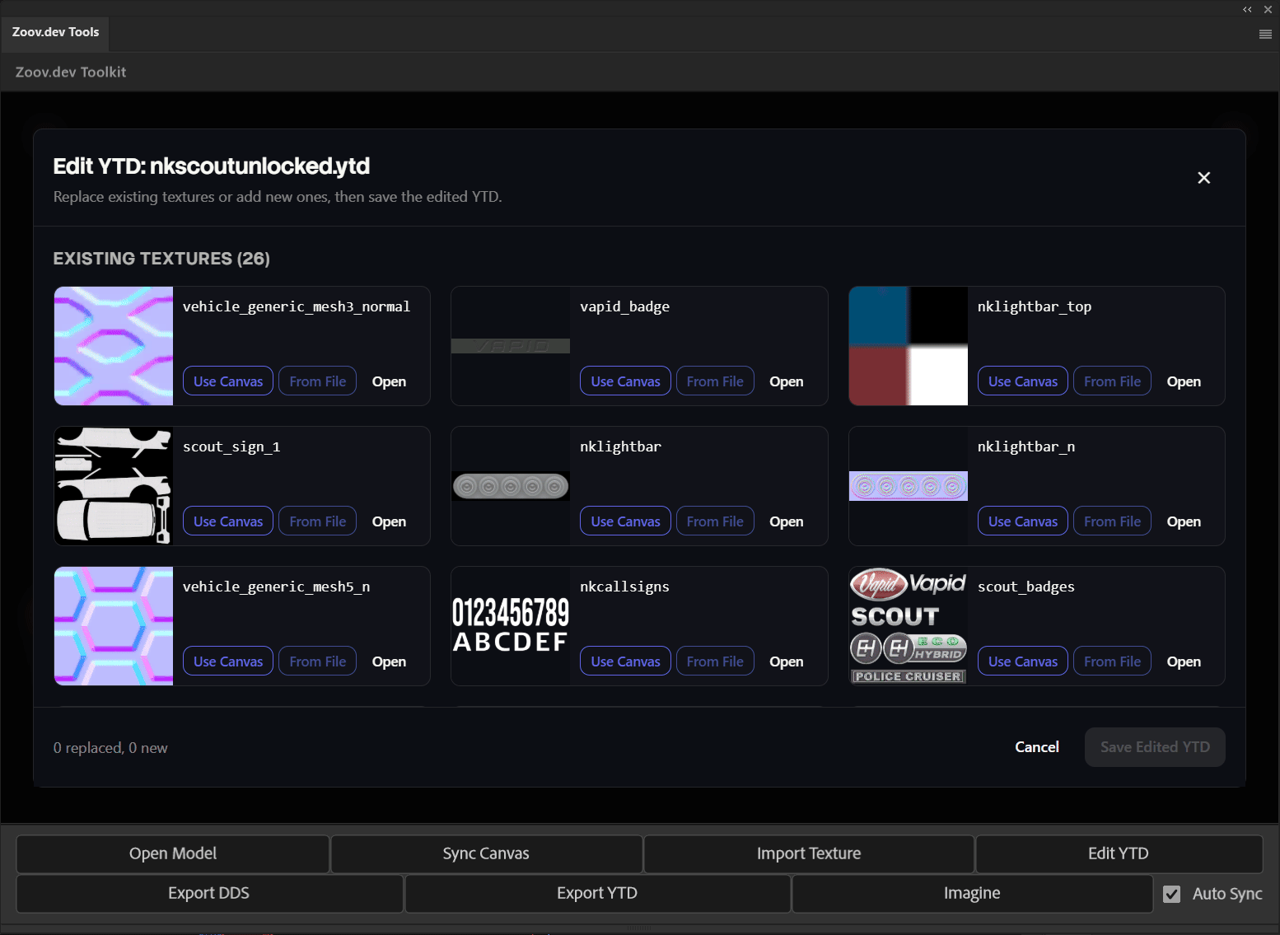Select the vehicle_generic_mesh3_normal thumbnail

coord(113,346)
